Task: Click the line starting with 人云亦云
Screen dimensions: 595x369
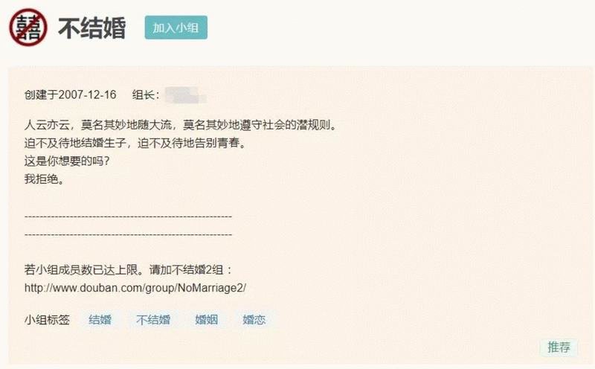Action: pos(181,124)
